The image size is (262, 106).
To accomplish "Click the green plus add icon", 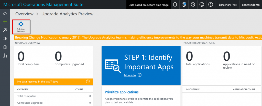I will coord(5,22).
